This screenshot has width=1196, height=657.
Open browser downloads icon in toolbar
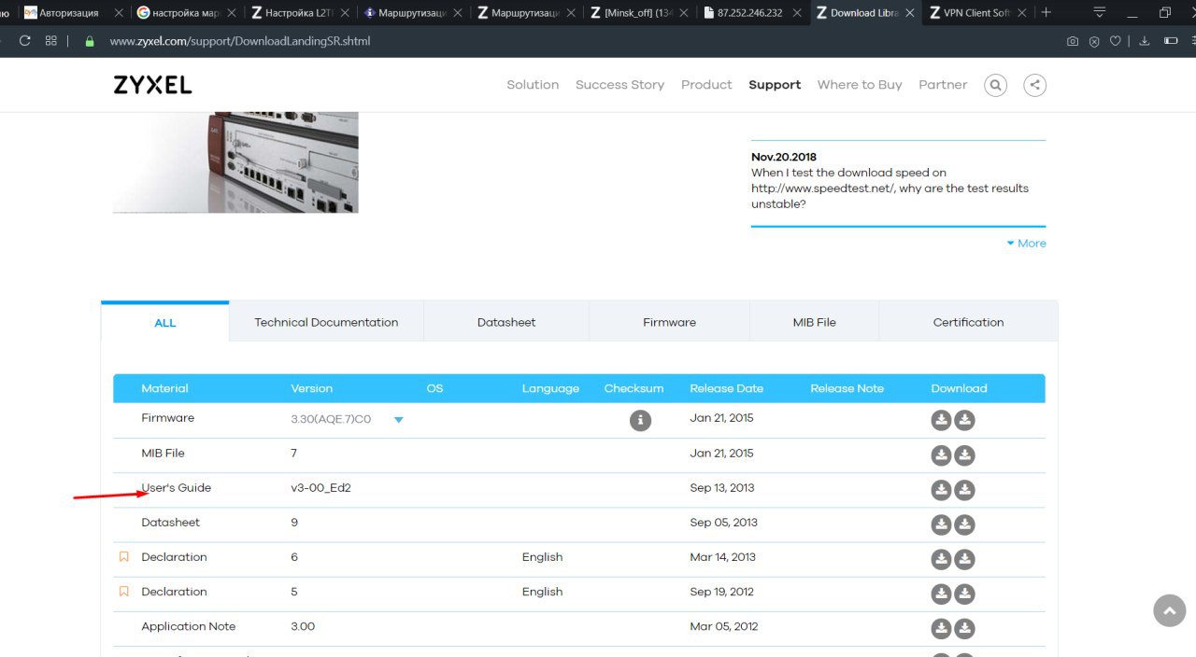click(1144, 41)
